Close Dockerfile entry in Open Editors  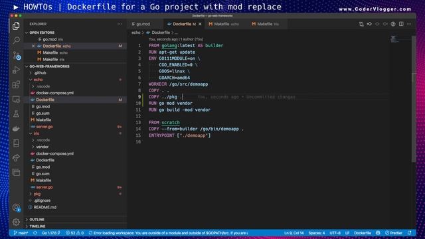(33, 46)
